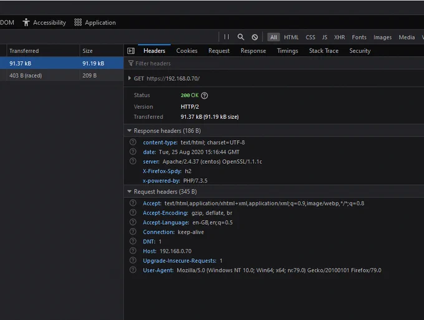The height and width of the screenshot is (320, 424).
Task: Open request blocking circle-slash icon
Action: pyautogui.click(x=255, y=37)
